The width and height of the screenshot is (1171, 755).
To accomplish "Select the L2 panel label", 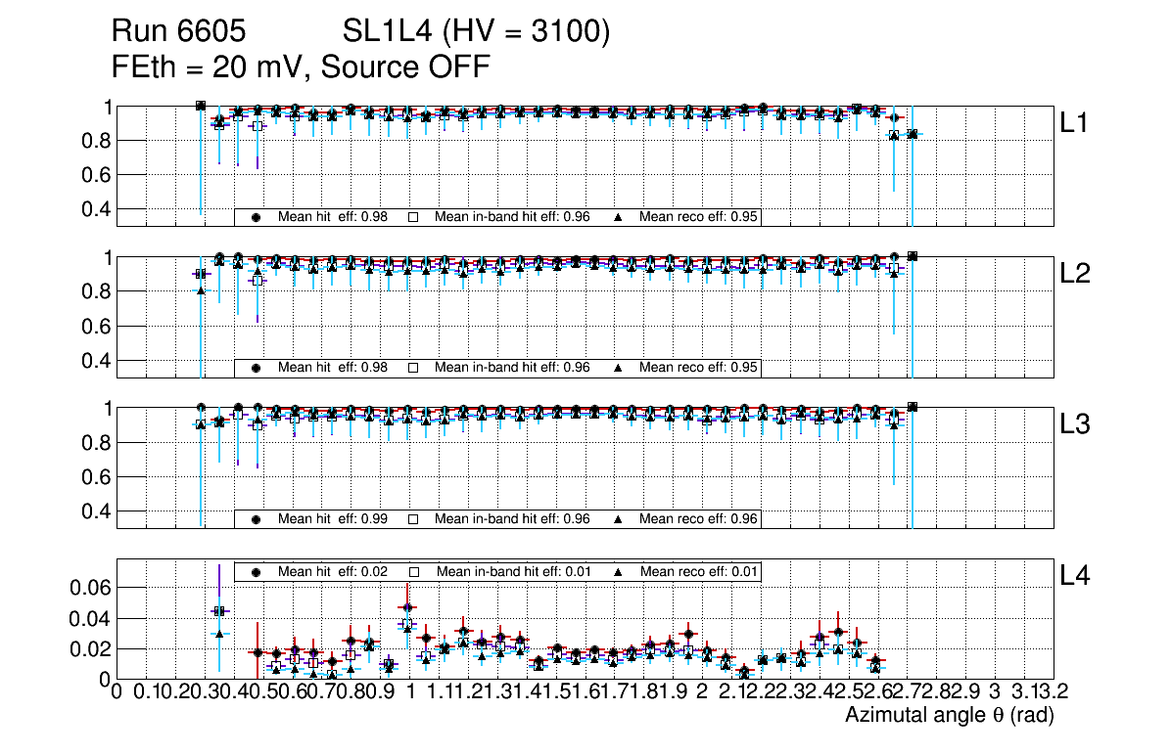I will point(1075,275).
